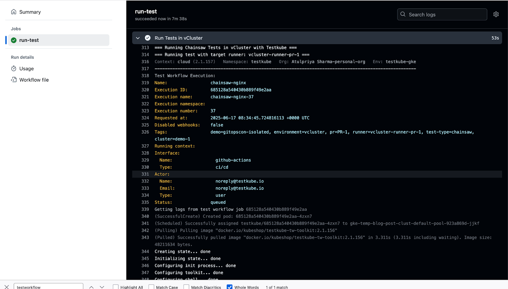Select the run-test job
This screenshot has width=508, height=289.
pos(59,40)
